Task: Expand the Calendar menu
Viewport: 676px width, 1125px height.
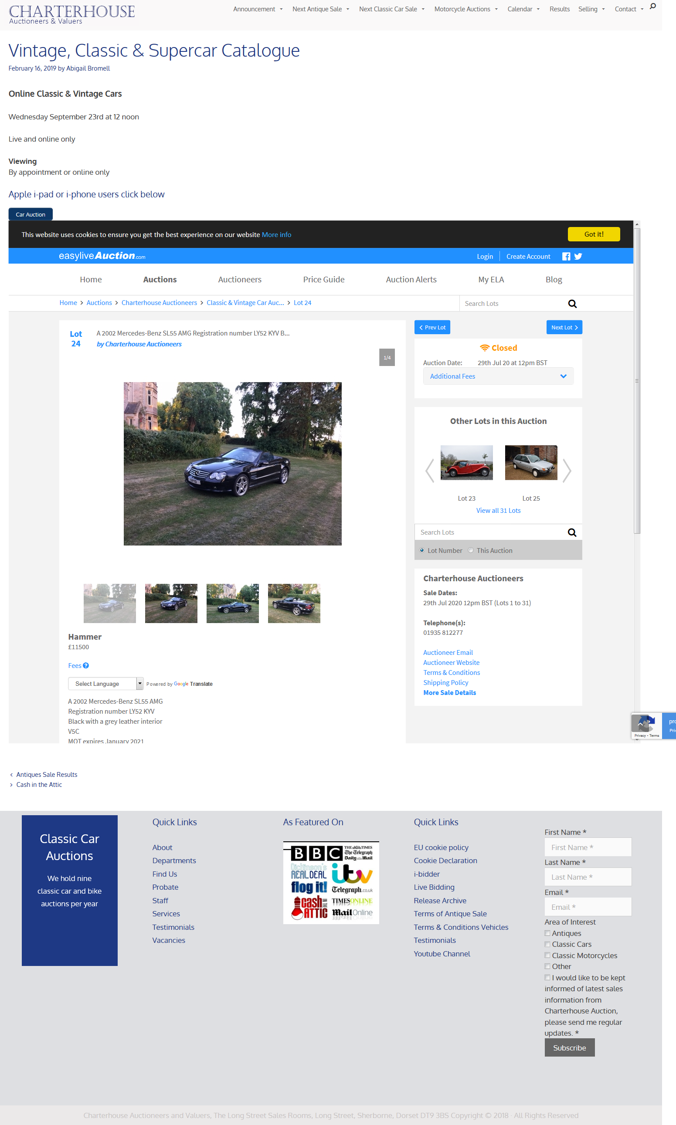Action: (523, 9)
